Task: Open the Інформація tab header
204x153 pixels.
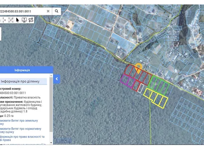Action: [x=22, y=70]
